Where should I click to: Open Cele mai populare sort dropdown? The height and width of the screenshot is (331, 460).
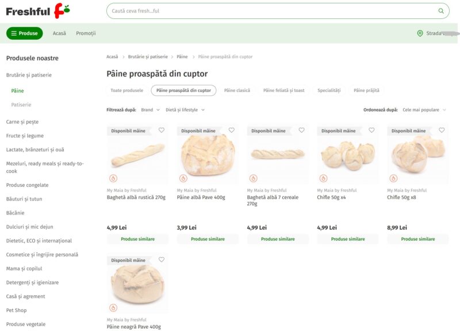coord(424,110)
